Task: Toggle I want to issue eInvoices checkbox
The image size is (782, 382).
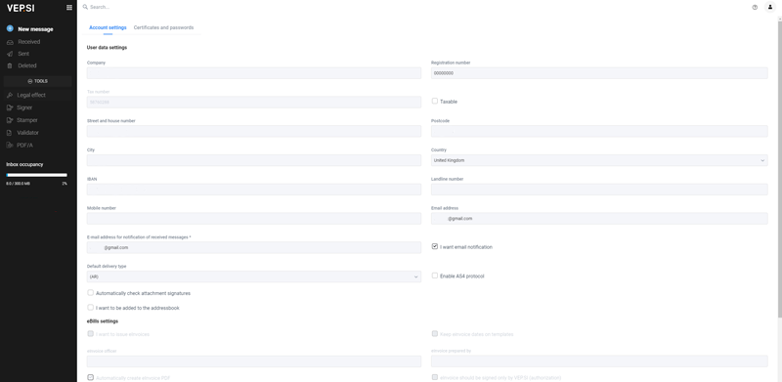Action: point(90,333)
